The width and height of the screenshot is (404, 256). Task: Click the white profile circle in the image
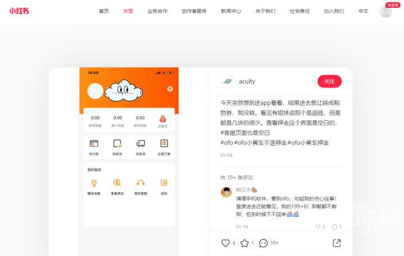(95, 91)
